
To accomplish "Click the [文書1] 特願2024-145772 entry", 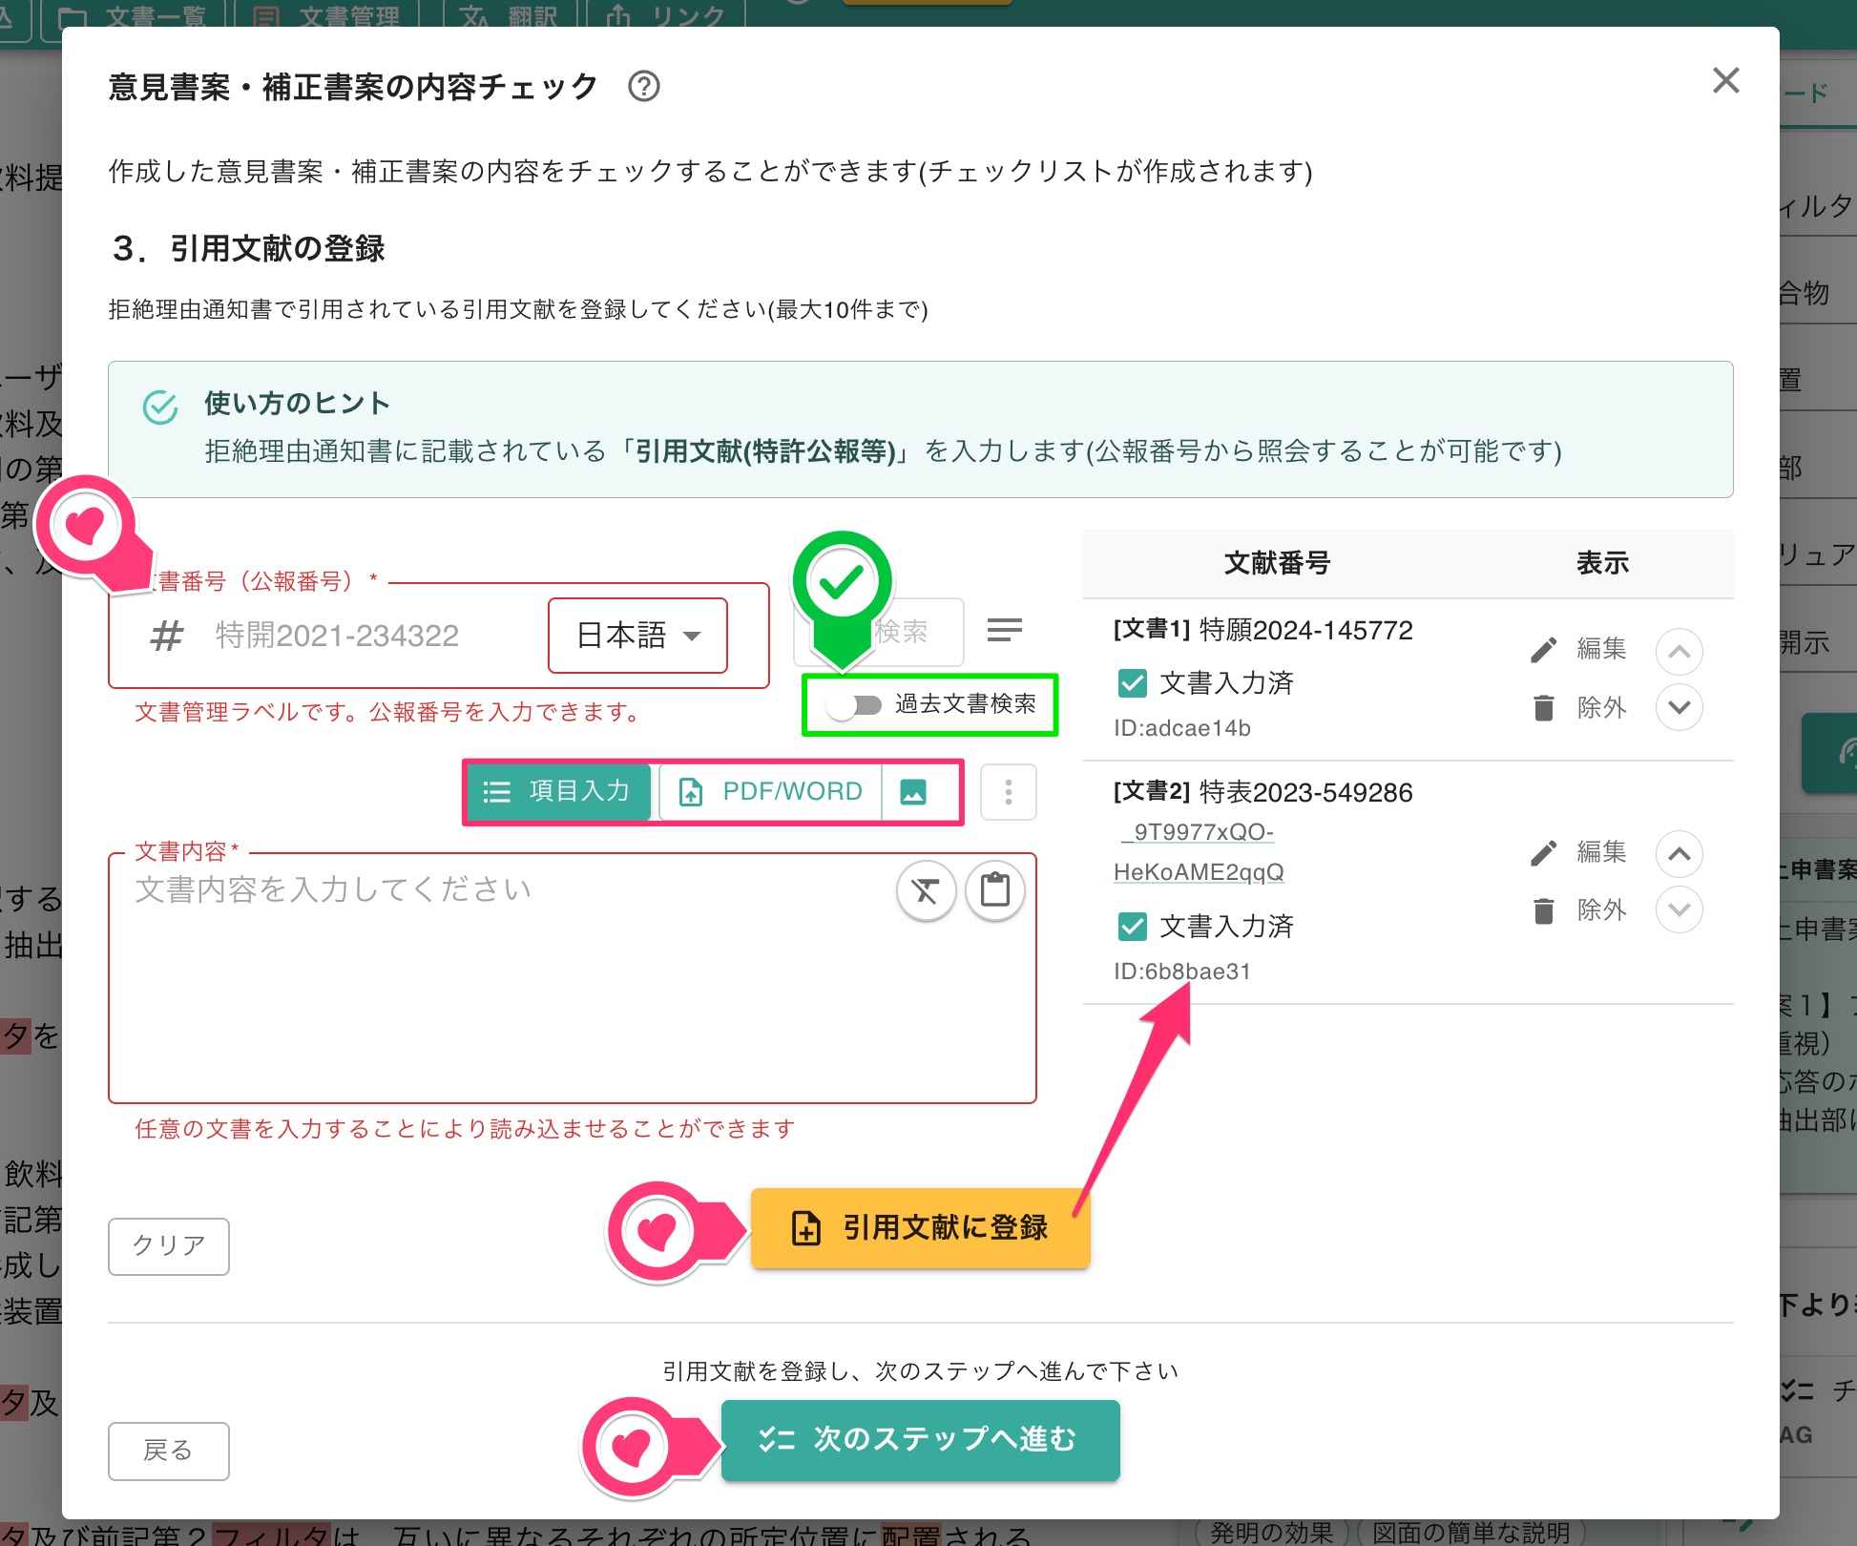I will pos(1262,631).
